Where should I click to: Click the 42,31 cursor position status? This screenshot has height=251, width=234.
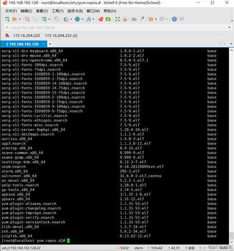click(x=174, y=248)
